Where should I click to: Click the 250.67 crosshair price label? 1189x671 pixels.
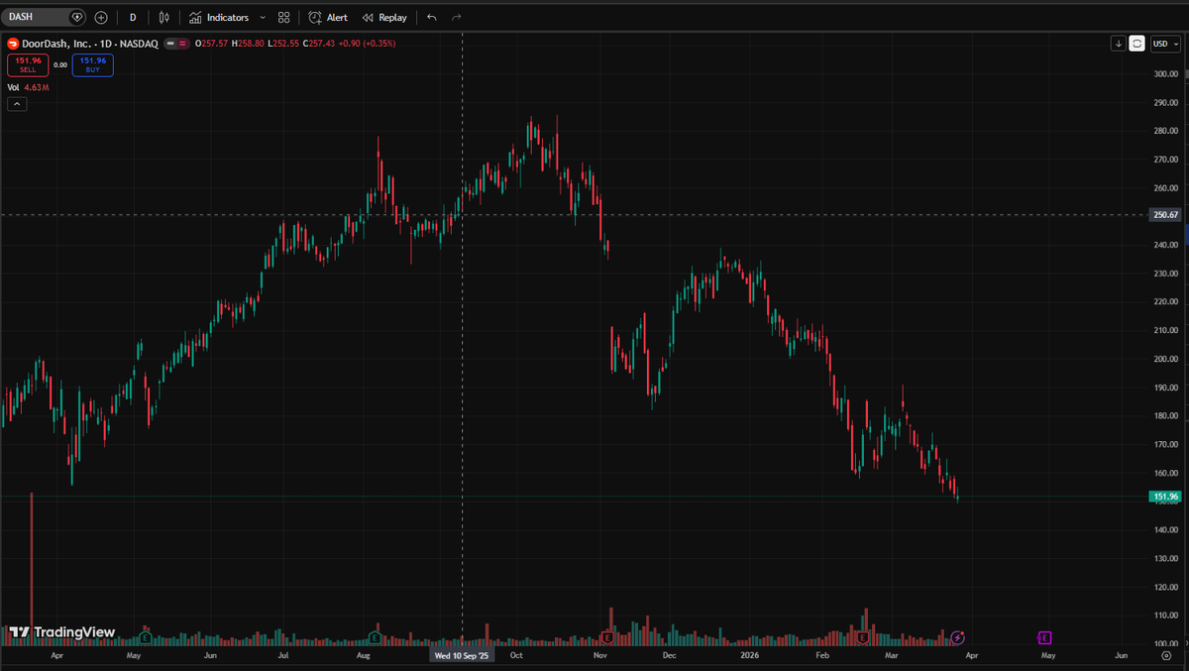[x=1165, y=215]
